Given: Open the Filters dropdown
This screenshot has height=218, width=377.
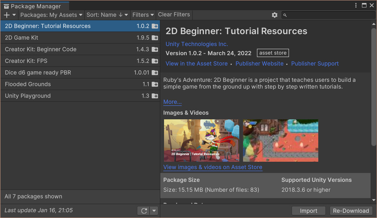Looking at the screenshot, I should [143, 15].
